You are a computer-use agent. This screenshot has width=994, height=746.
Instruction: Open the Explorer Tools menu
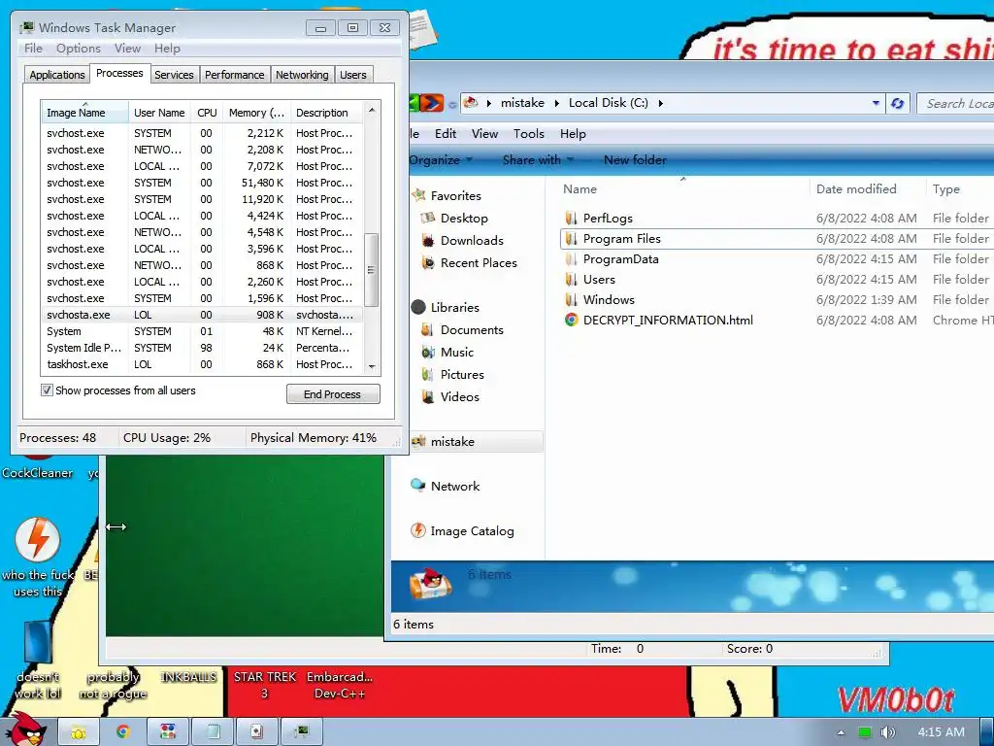(x=529, y=134)
